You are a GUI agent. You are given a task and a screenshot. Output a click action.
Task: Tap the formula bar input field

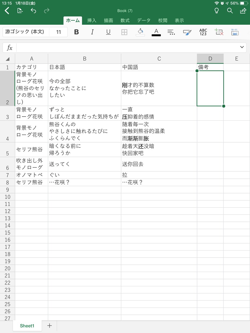click(127, 48)
